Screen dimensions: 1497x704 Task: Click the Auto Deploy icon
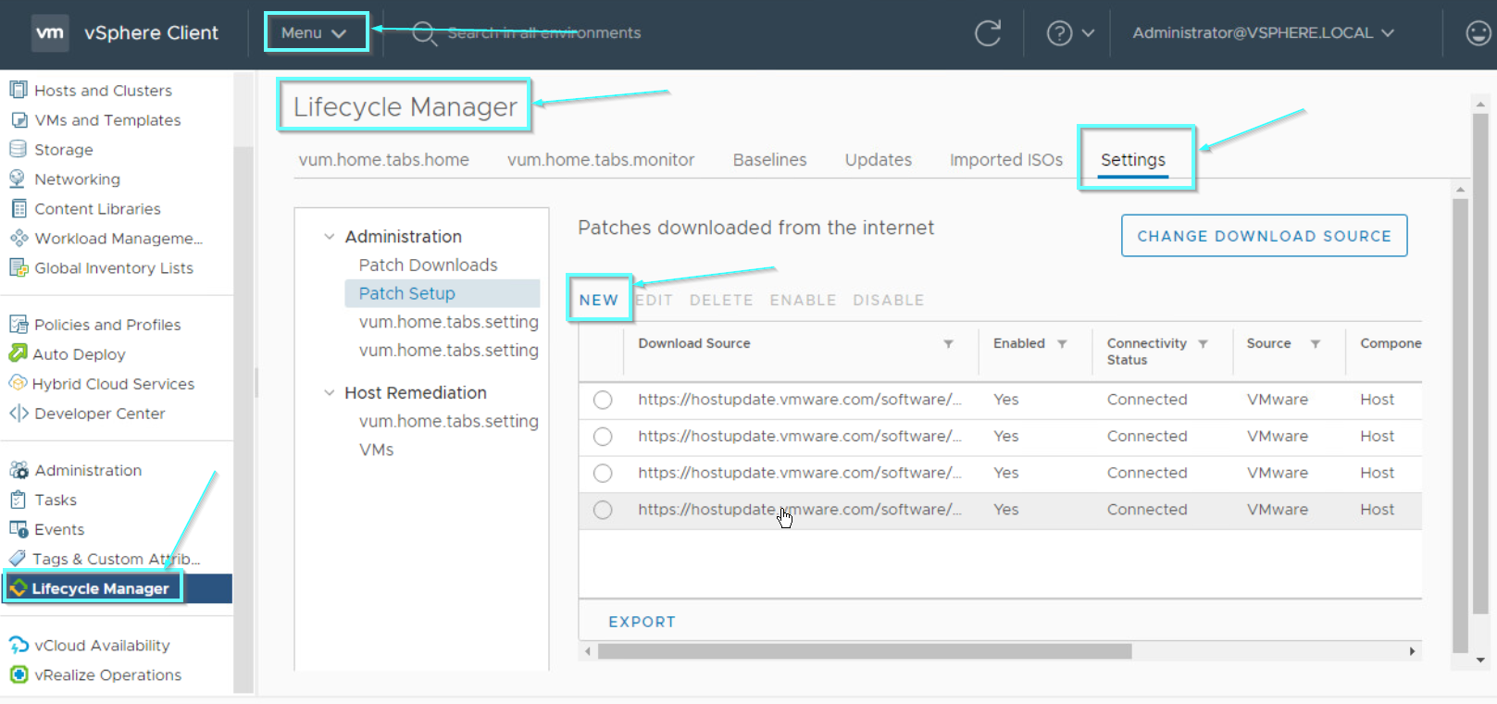(18, 352)
